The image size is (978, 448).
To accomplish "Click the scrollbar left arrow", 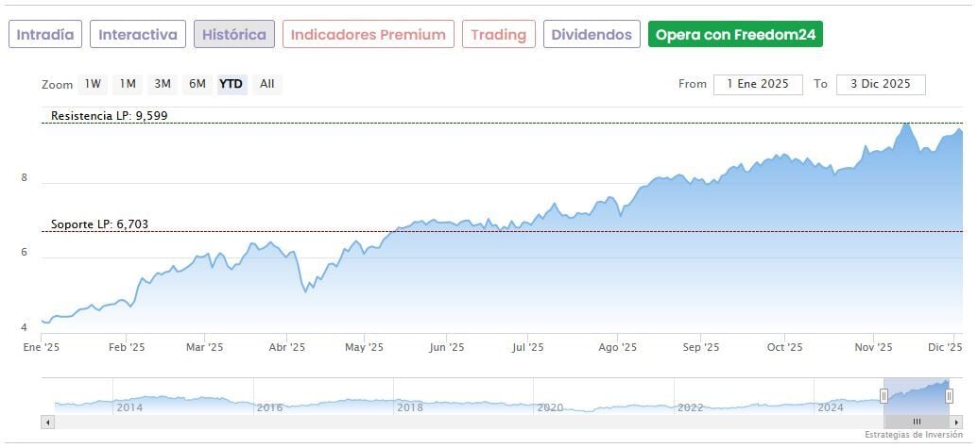I will (47, 422).
